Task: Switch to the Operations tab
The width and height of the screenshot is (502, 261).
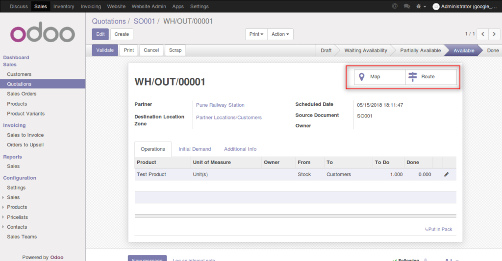Action: point(153,149)
